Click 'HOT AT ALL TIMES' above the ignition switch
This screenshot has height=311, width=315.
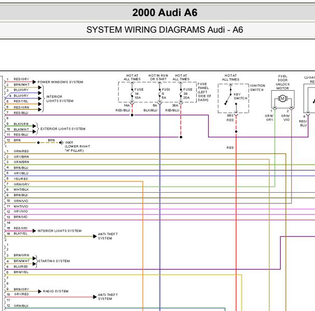[x=230, y=77]
